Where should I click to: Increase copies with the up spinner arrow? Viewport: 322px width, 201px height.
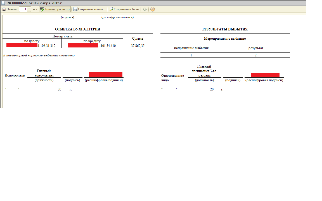pos(29,8)
